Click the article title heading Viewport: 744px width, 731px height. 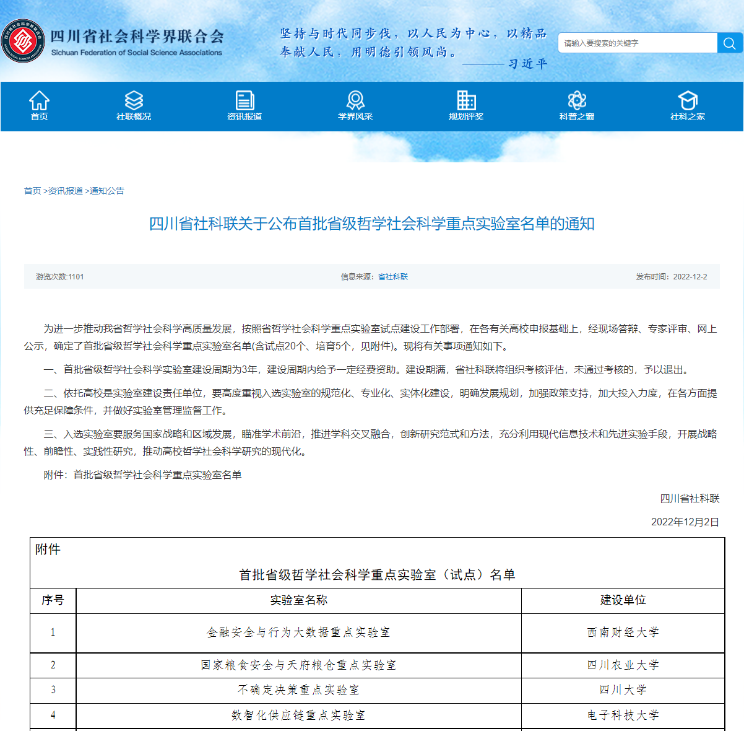[371, 224]
